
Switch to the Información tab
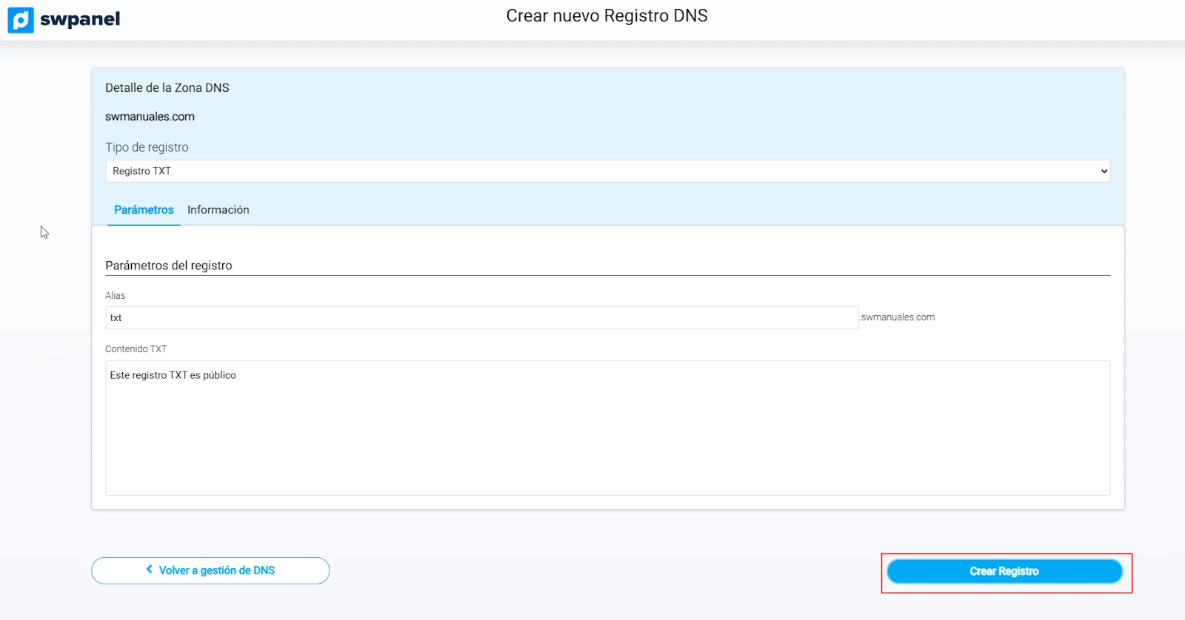[218, 210]
